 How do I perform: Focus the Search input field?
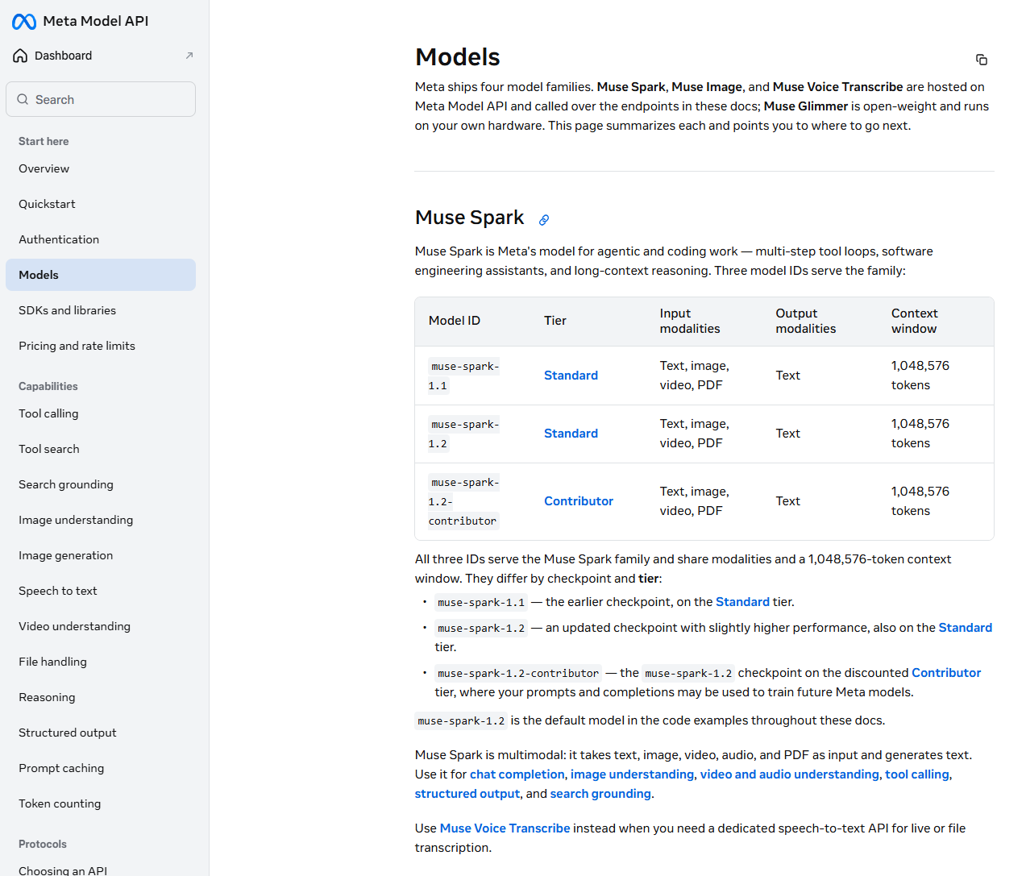coord(101,99)
